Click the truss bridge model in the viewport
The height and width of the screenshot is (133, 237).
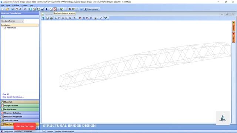coord(145,66)
